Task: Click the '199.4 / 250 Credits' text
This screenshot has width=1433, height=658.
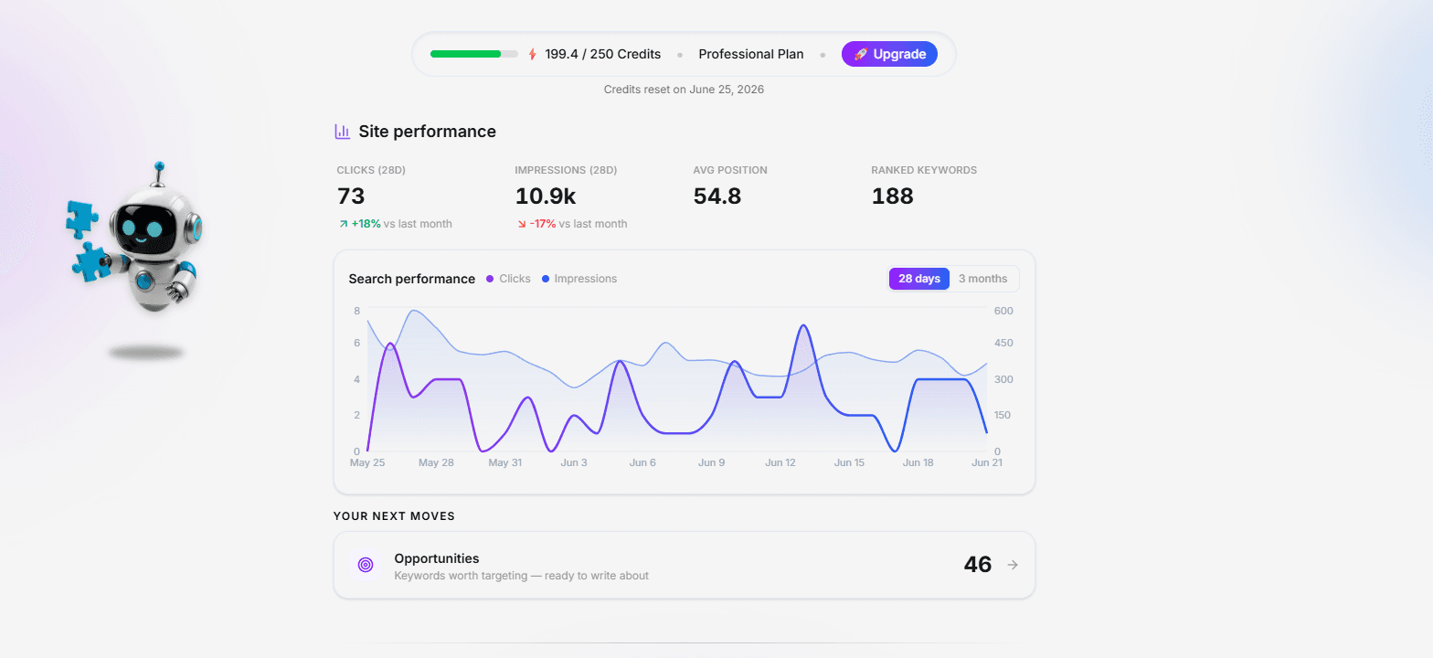Action: point(603,54)
